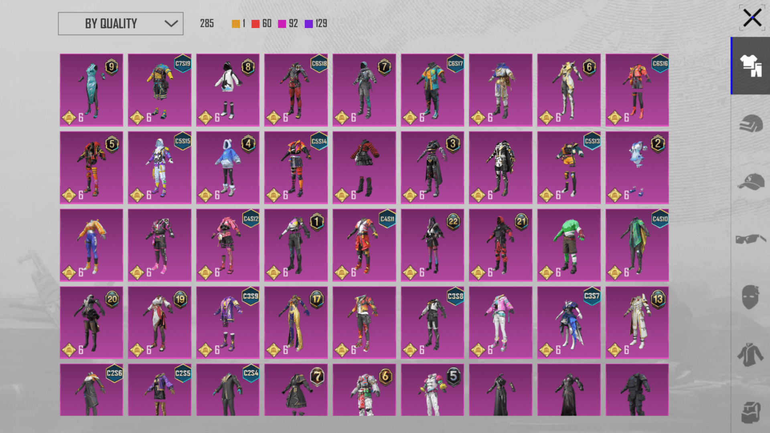Select the outfit tagged C7S19
This screenshot has height=433, width=770.
coord(160,90)
